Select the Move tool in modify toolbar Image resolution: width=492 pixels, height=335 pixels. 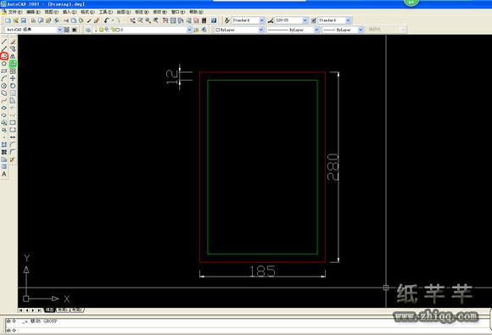[x=13, y=78]
